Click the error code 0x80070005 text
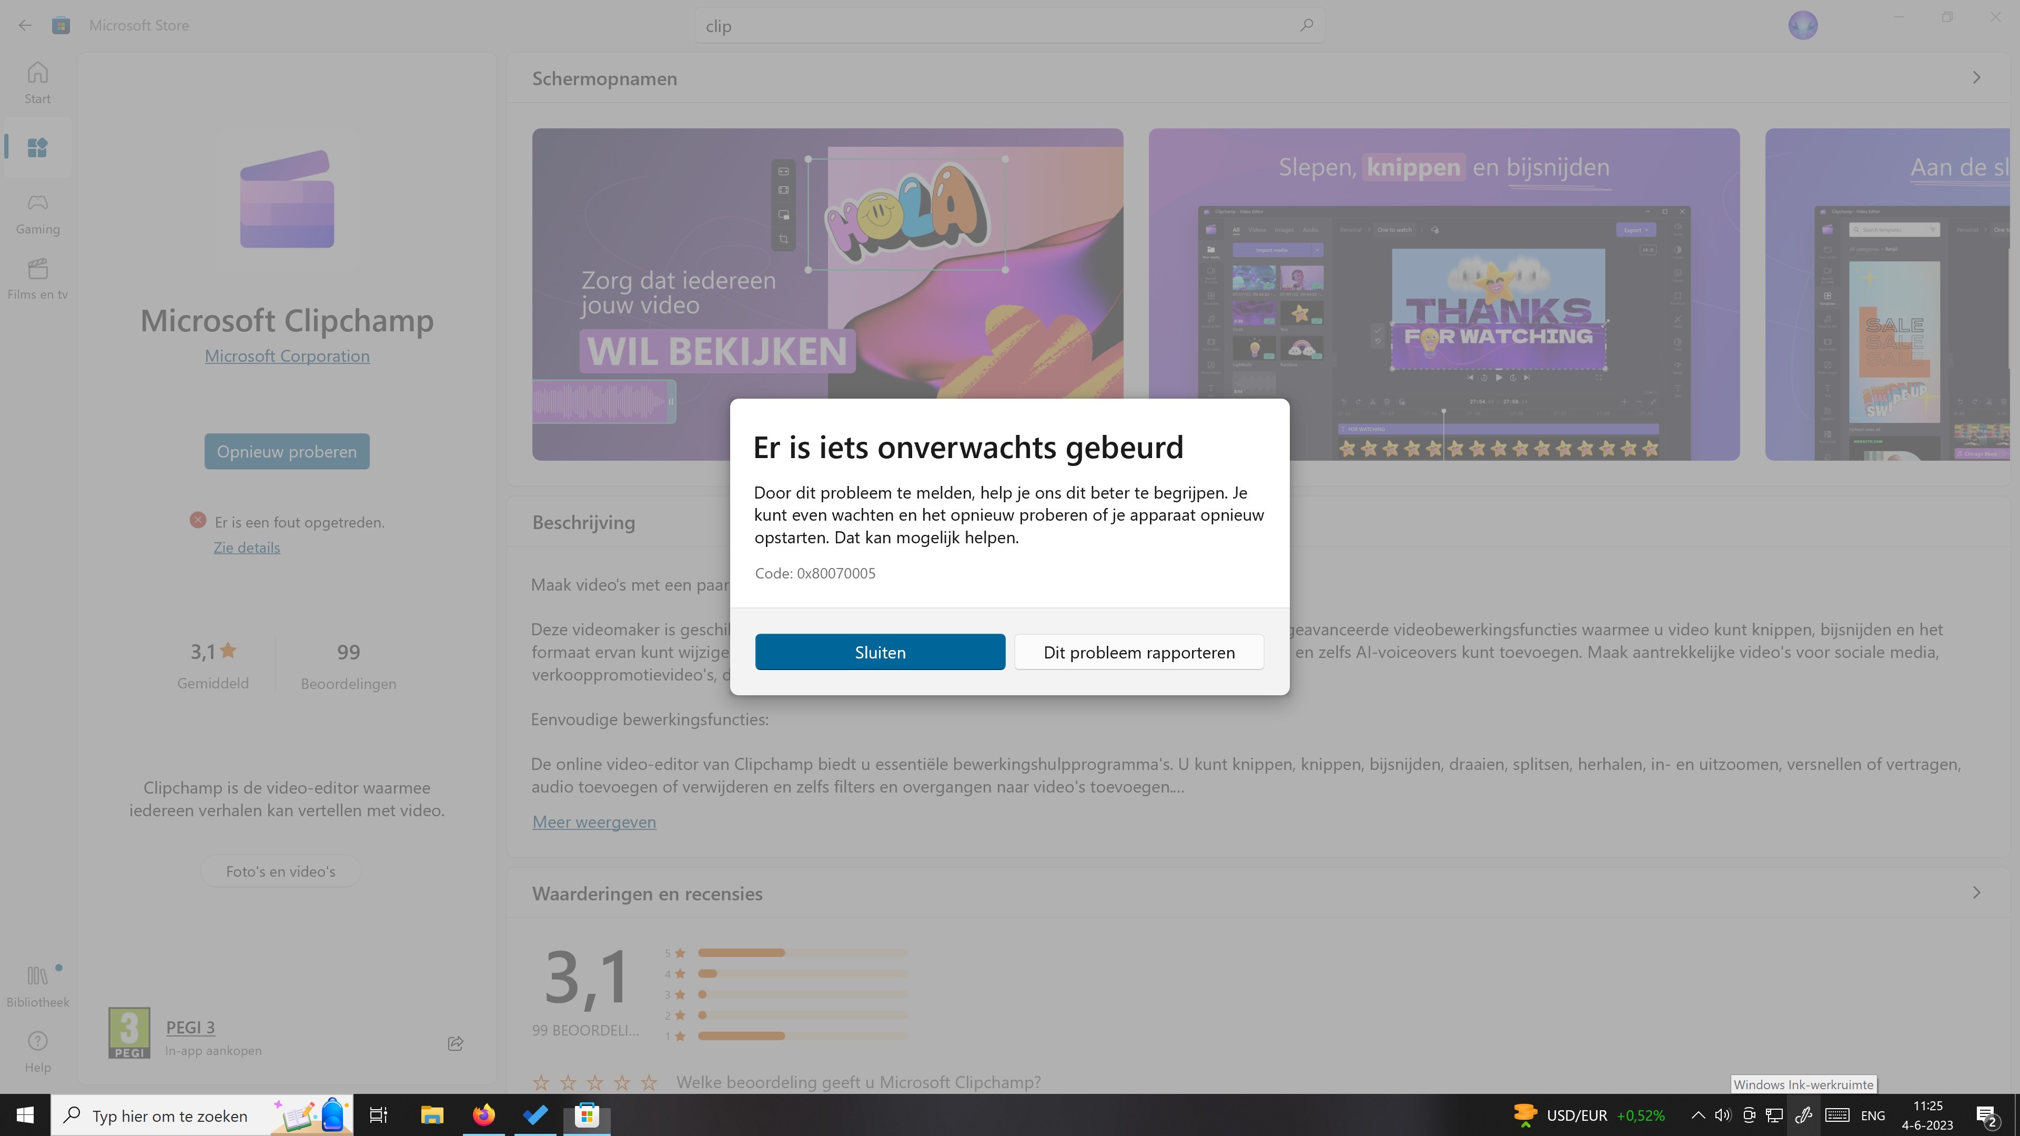2020x1136 pixels. (815, 573)
